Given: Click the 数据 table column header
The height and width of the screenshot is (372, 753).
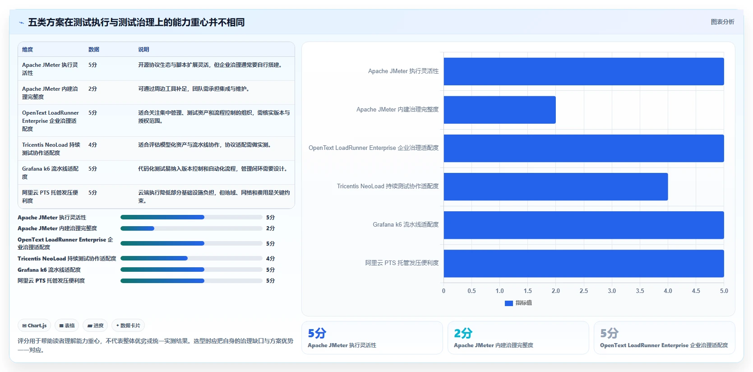Looking at the screenshot, I should point(94,50).
